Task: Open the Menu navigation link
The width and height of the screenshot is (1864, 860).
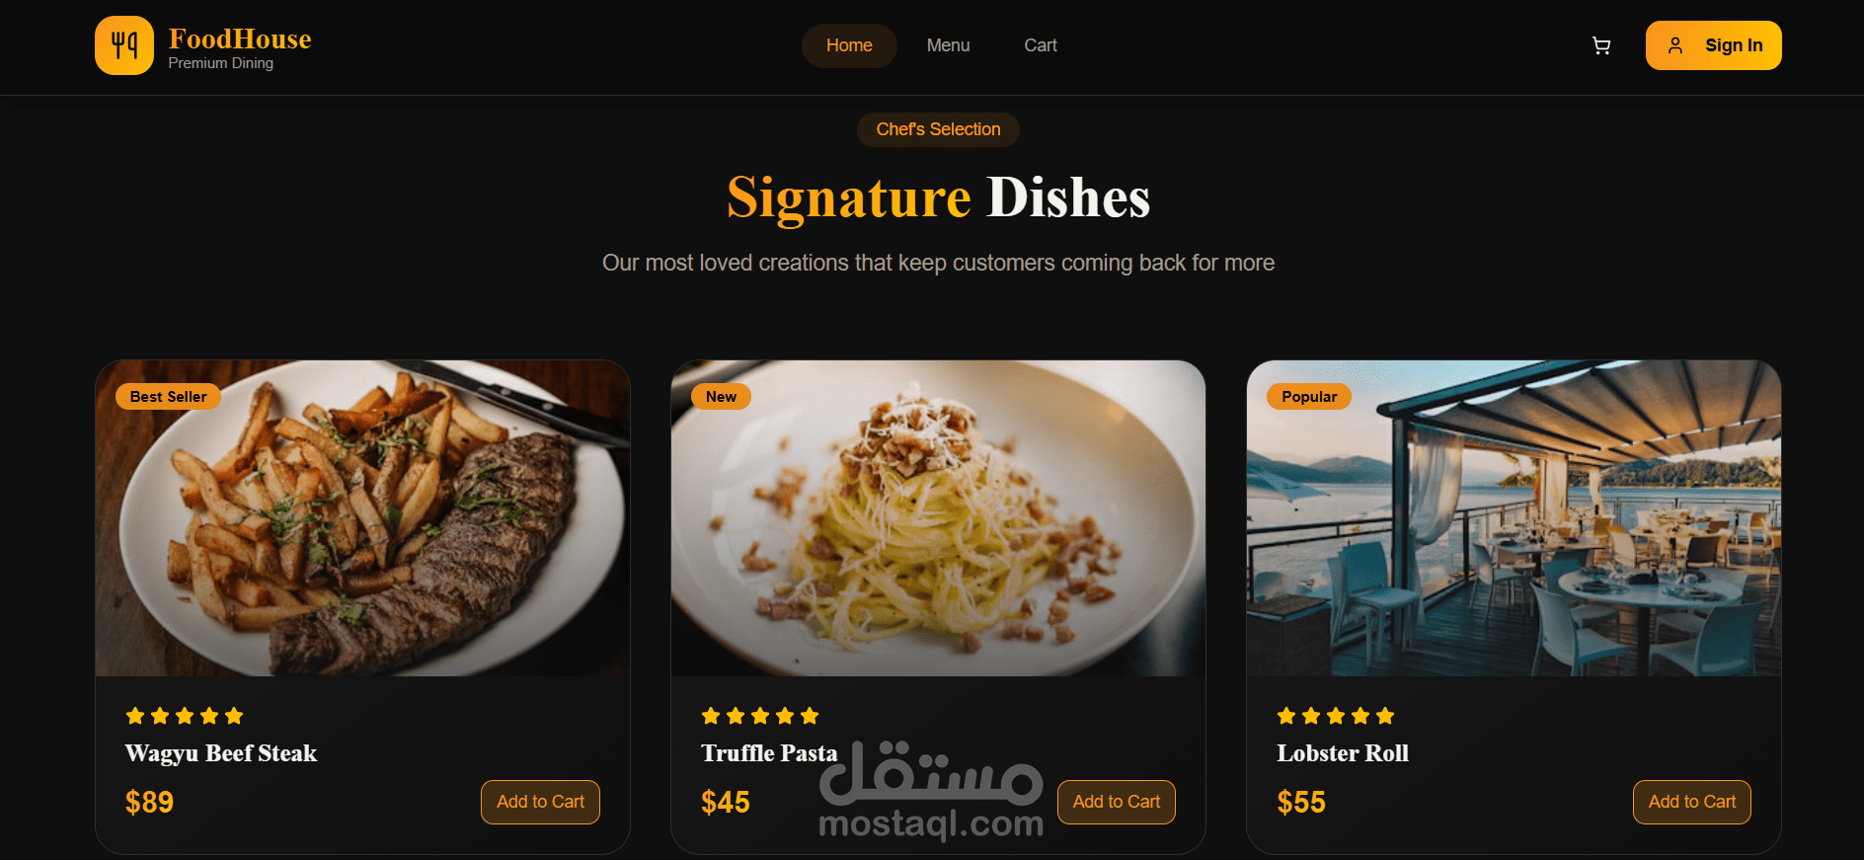Action: pyautogui.click(x=948, y=45)
